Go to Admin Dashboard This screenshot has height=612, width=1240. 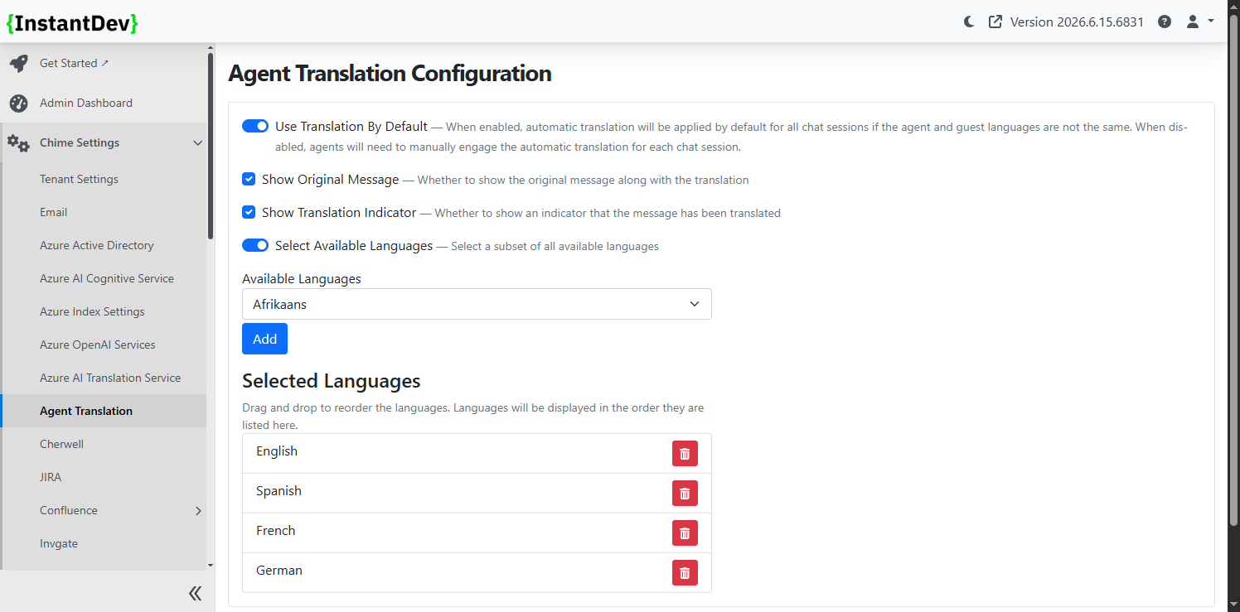(86, 103)
